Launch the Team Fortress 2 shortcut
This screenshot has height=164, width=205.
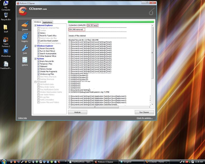pos(6,42)
